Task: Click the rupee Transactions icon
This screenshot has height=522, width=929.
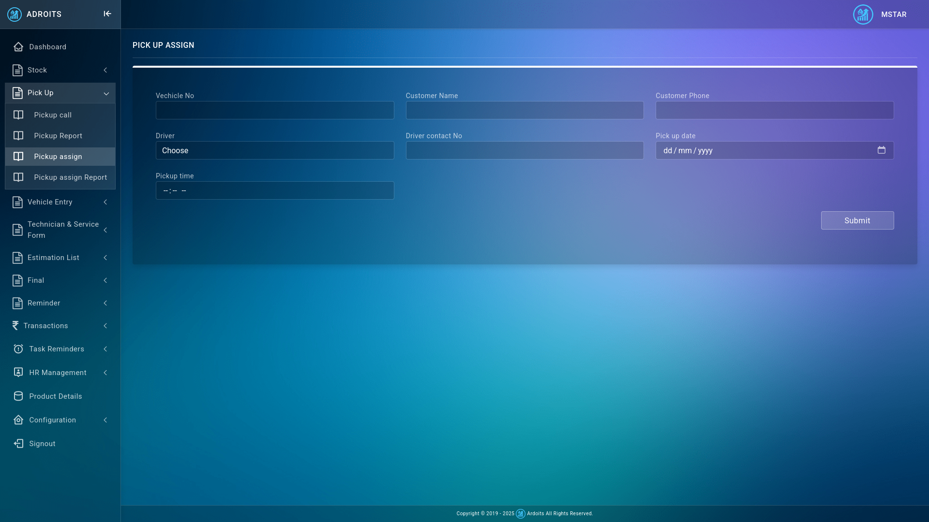Action: [x=15, y=326]
